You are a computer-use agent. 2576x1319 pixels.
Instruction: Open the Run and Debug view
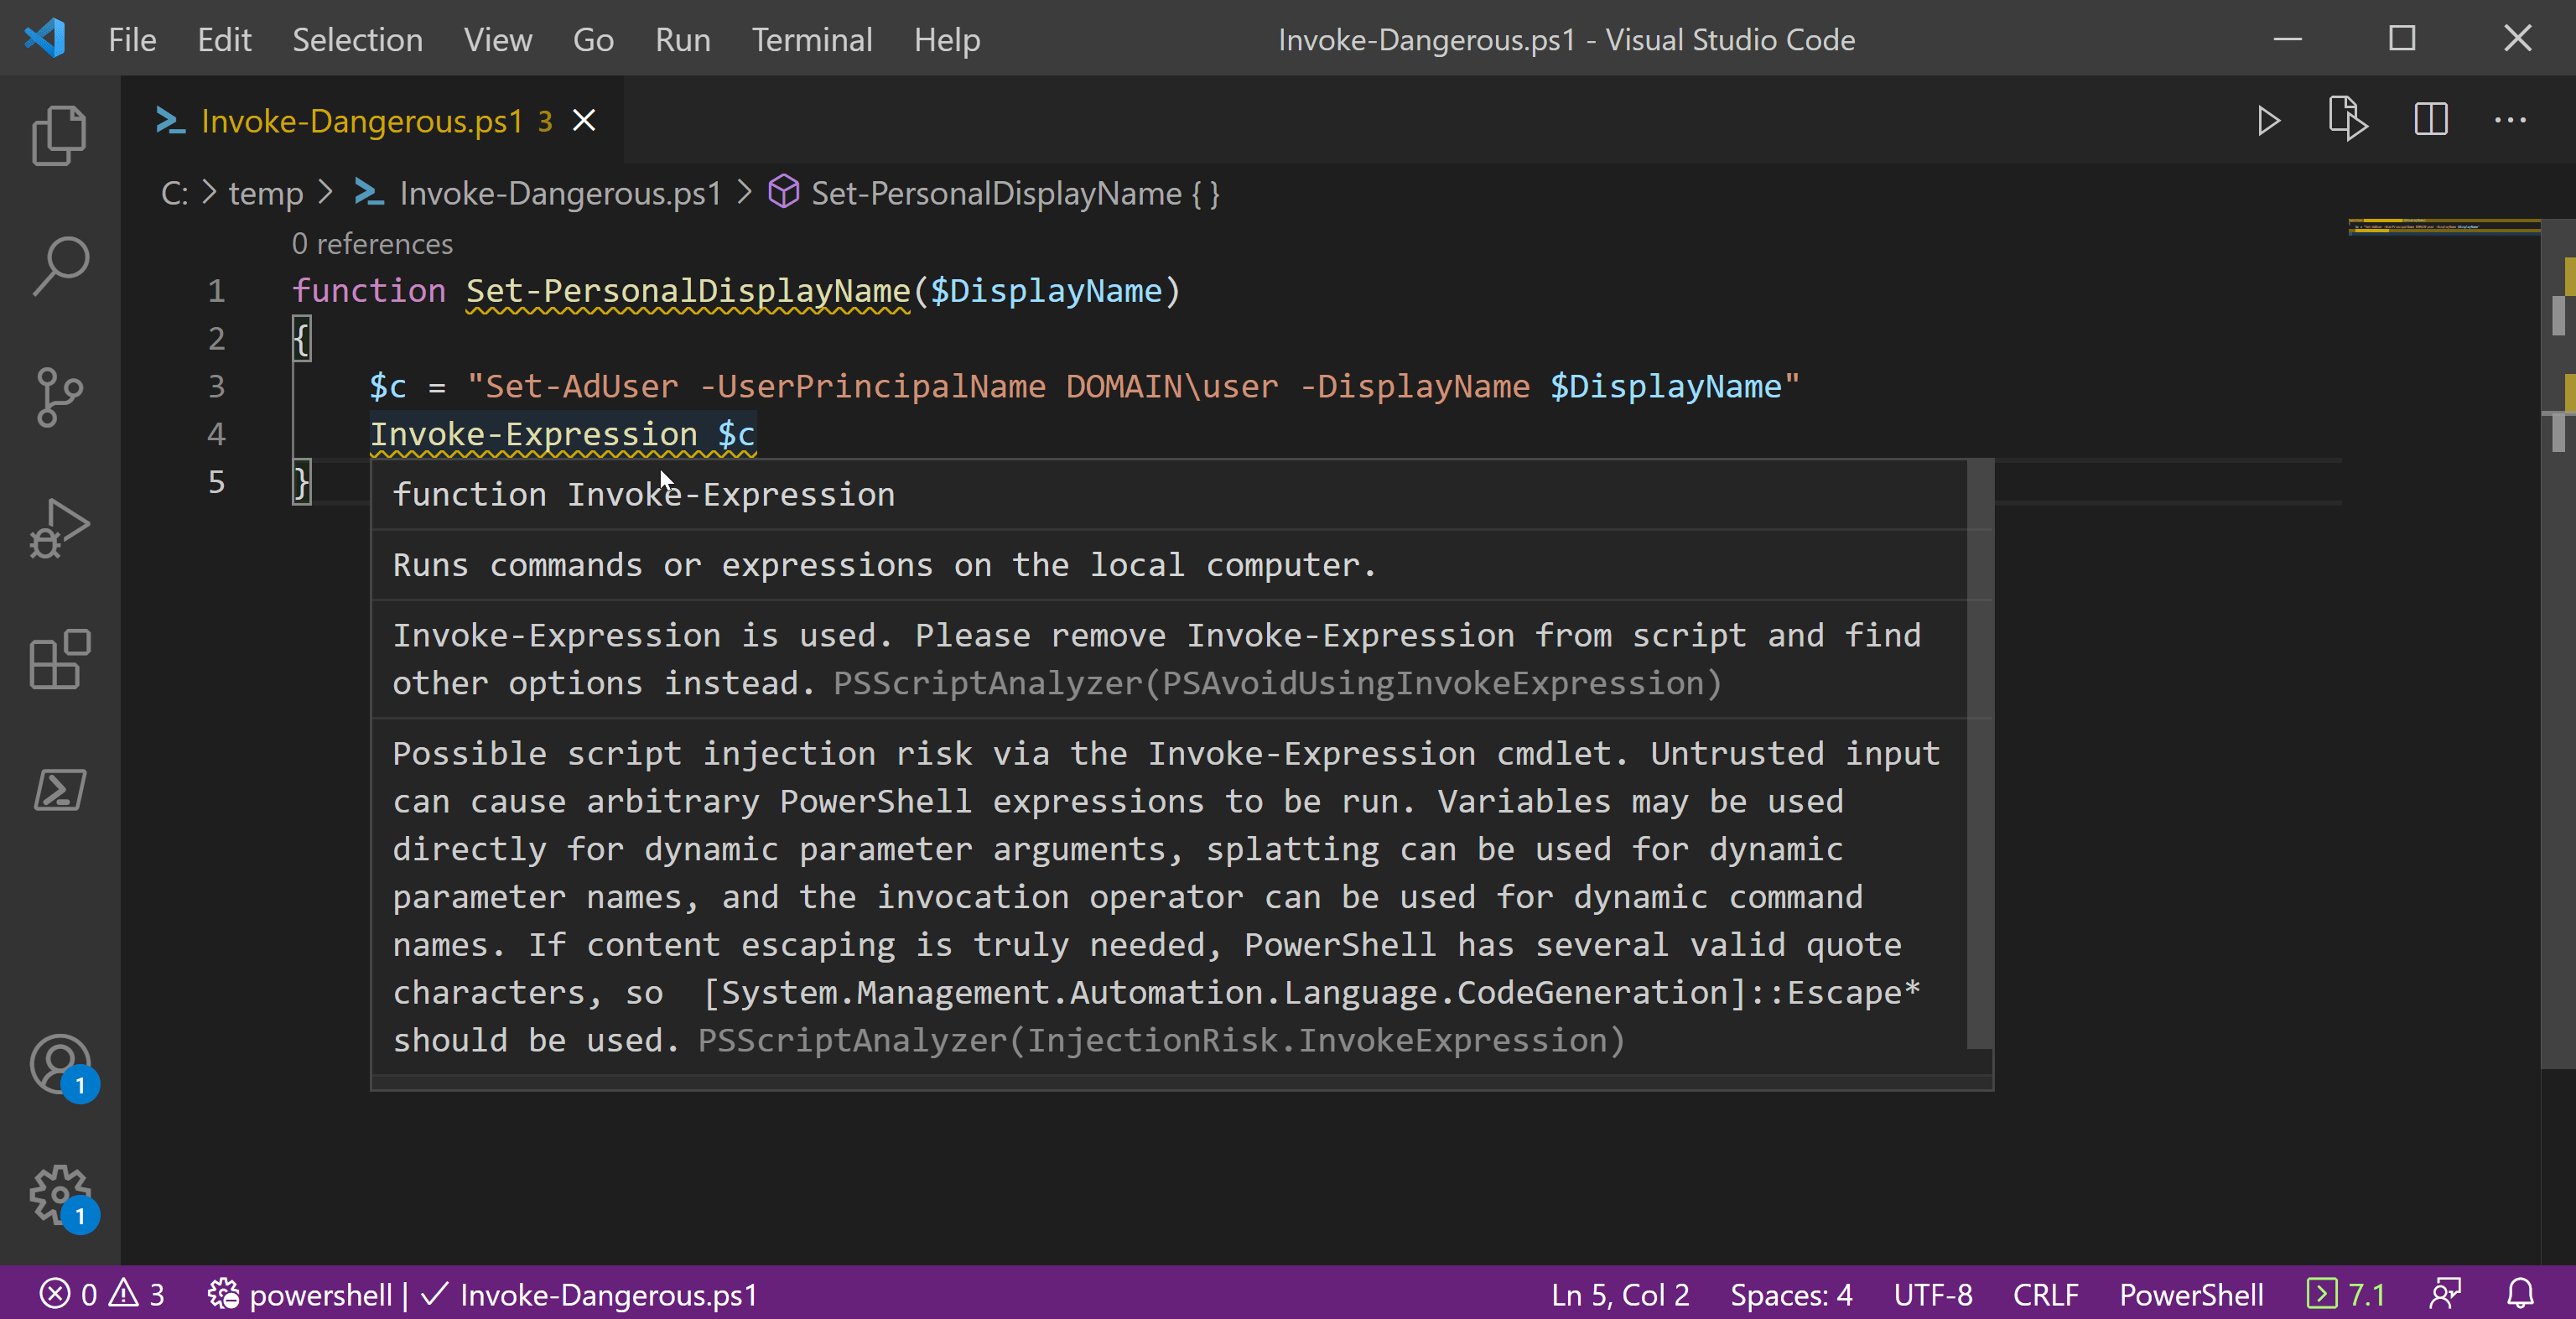[60, 528]
